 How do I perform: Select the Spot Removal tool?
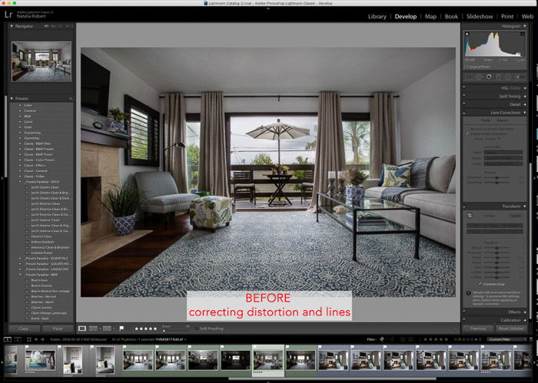[479, 77]
